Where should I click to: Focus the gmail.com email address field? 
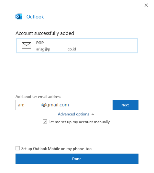63,105
